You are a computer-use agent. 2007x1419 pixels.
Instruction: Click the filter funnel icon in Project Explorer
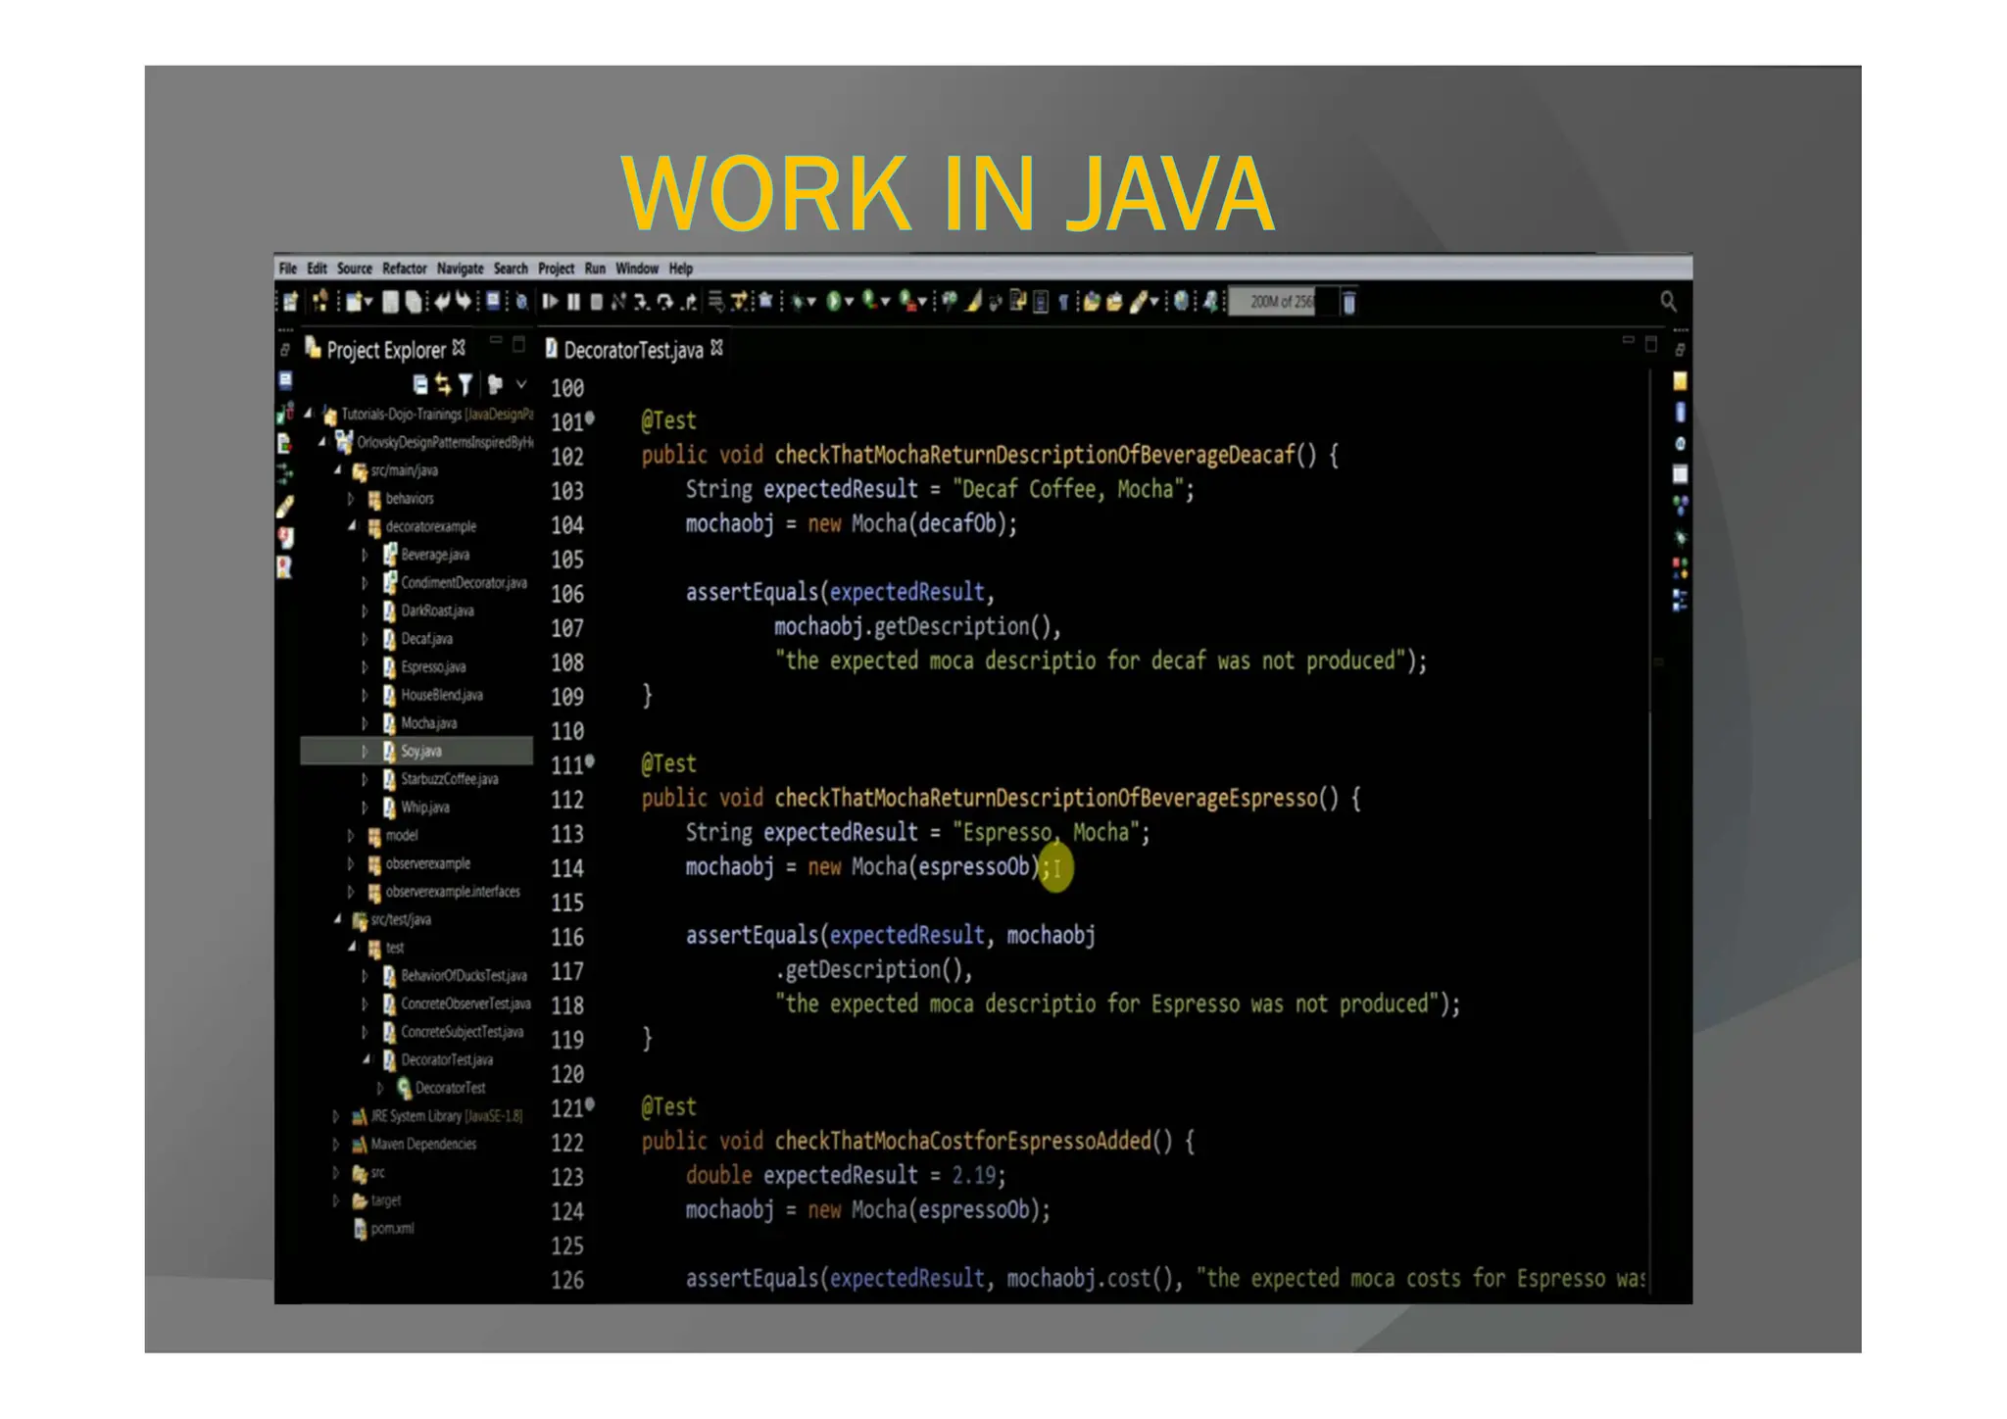[x=465, y=384]
